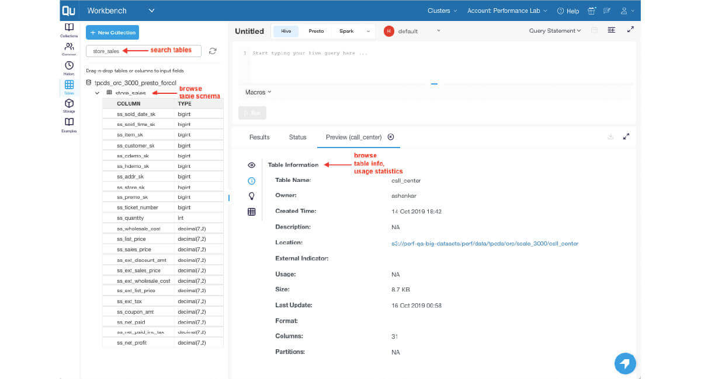This screenshot has width=701, height=379.
Task: Open Storage in the left sidebar
Action: (69, 106)
